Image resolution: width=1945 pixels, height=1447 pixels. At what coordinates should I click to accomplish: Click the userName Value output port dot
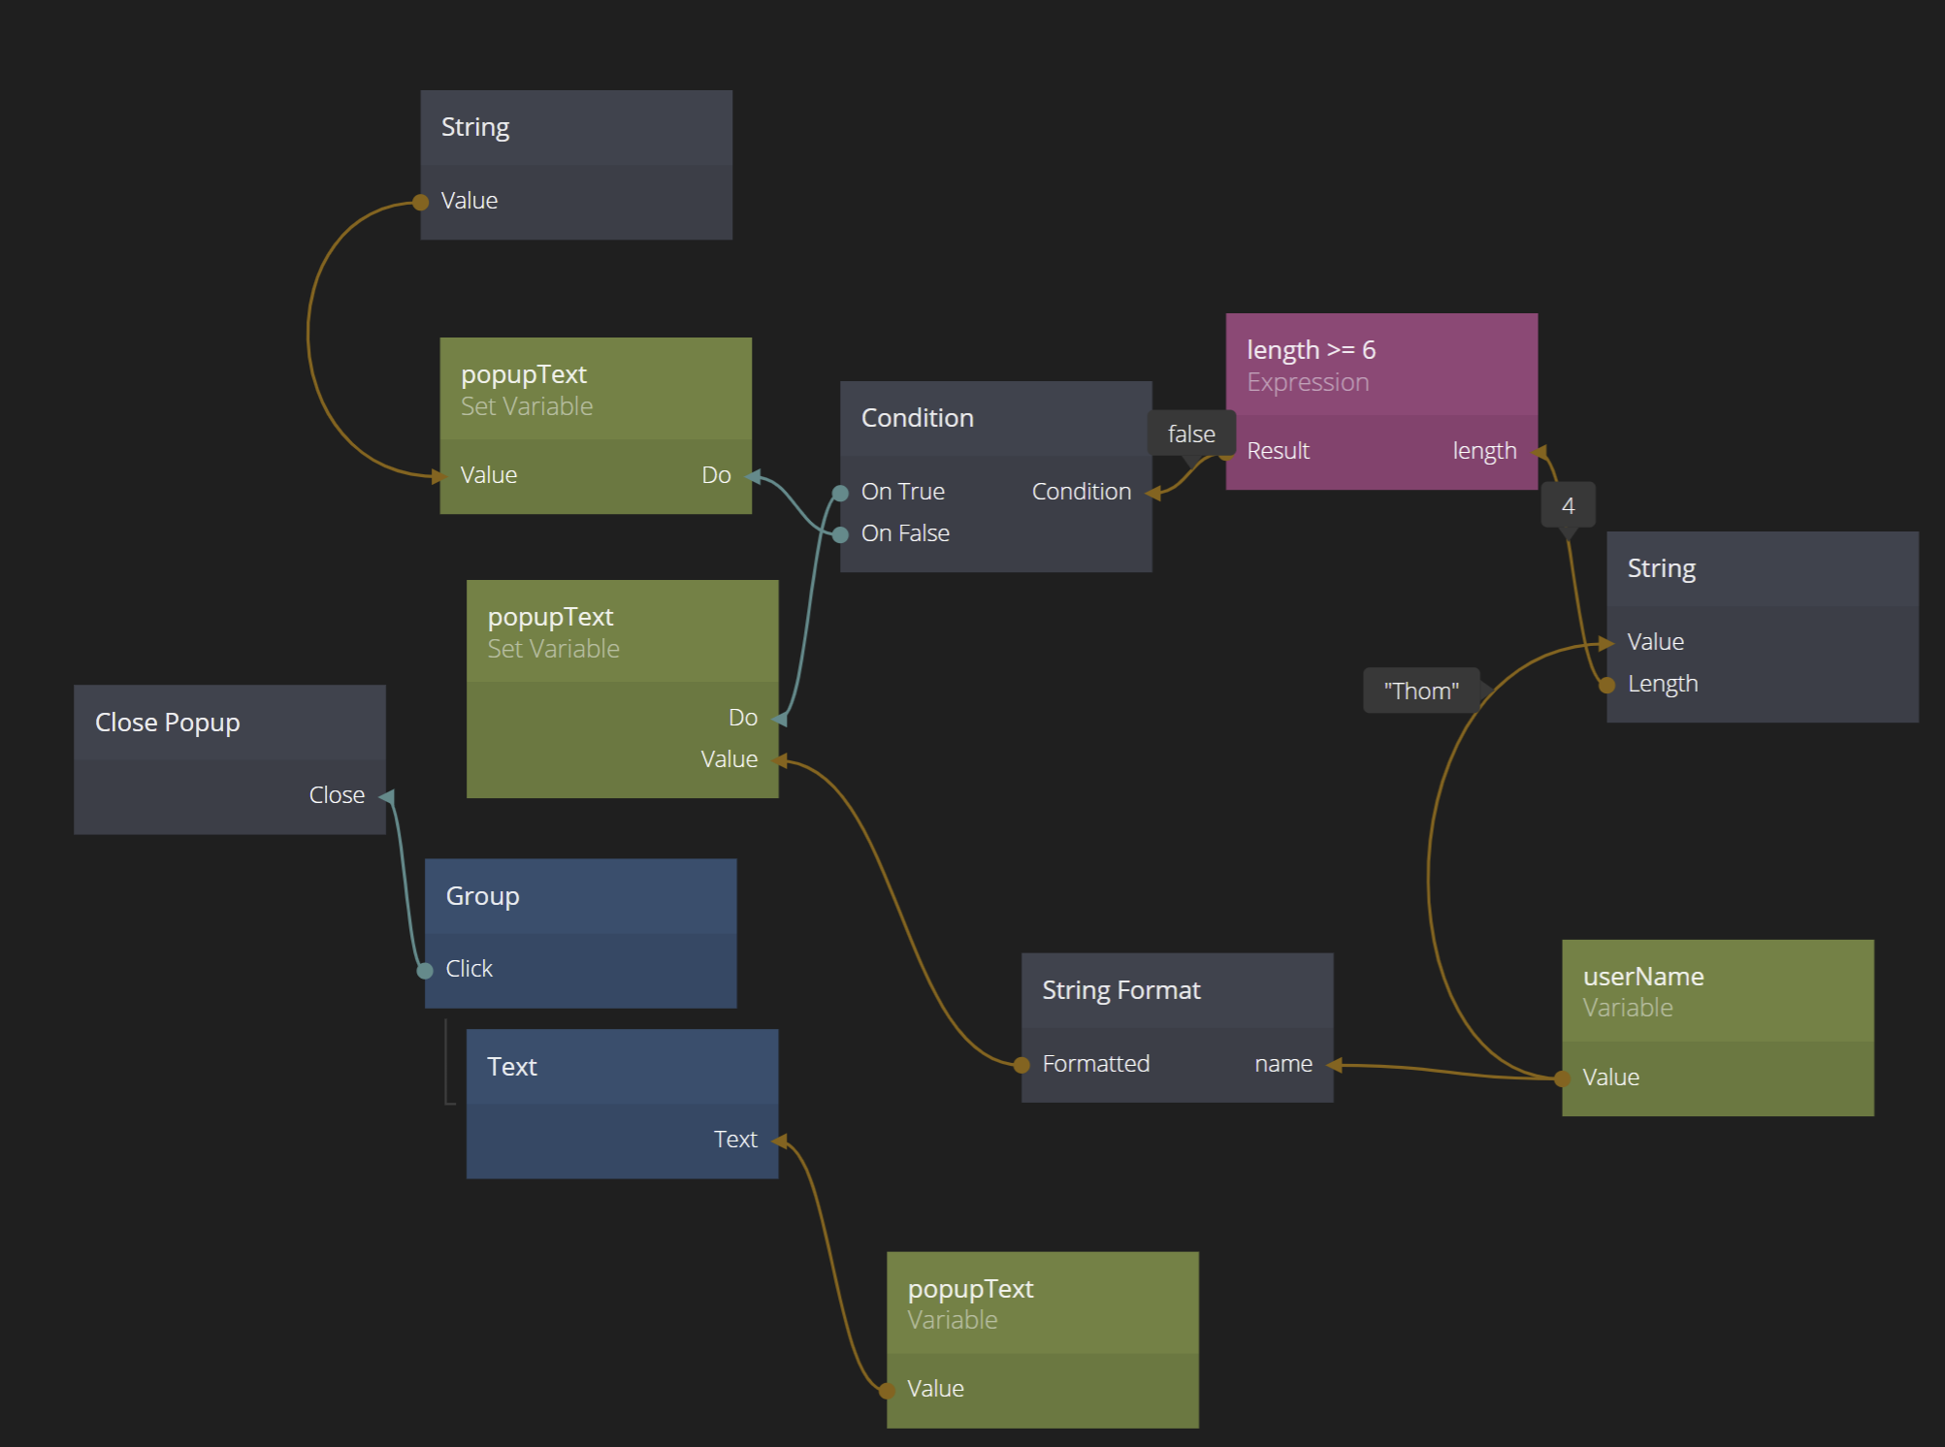(1562, 1078)
